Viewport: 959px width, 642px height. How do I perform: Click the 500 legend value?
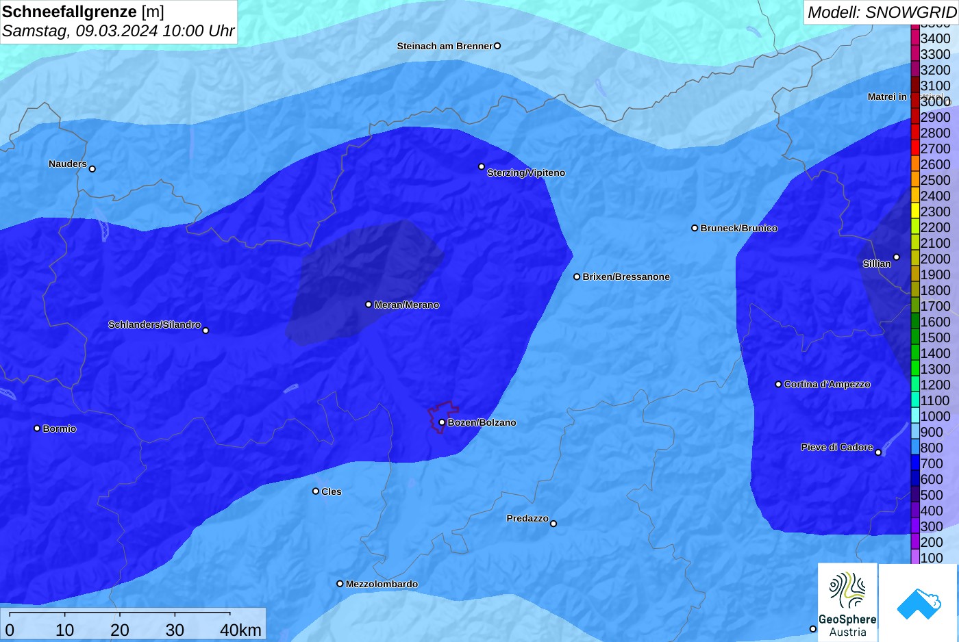(932, 495)
